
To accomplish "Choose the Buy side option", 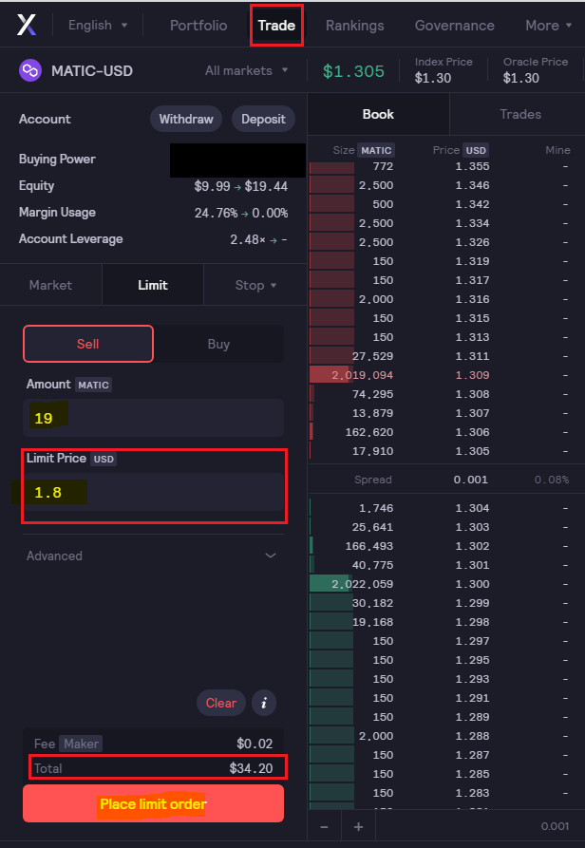I will [x=218, y=344].
